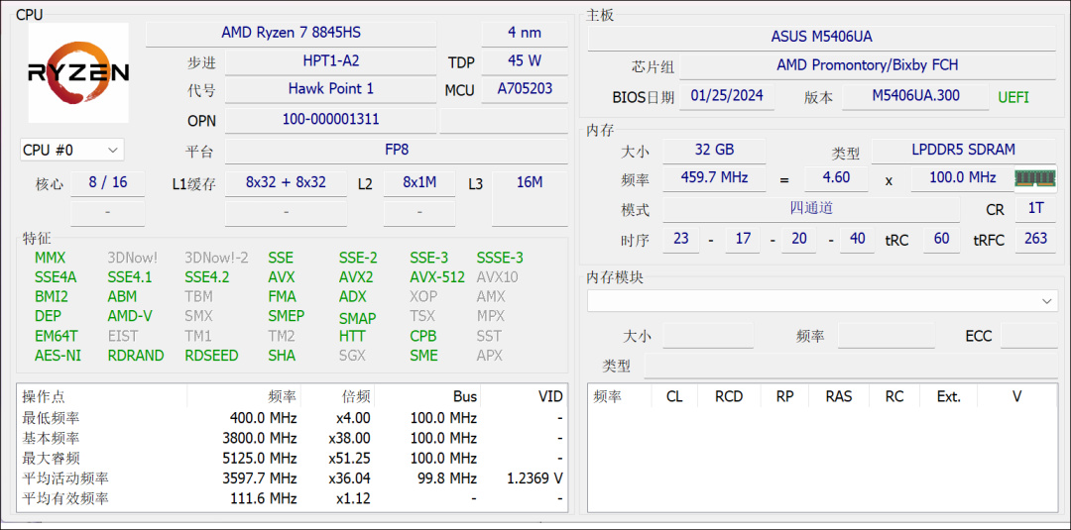Click the AMD Ryzen 7 8845HS name field
Image resolution: width=1071 pixels, height=530 pixels.
[291, 33]
